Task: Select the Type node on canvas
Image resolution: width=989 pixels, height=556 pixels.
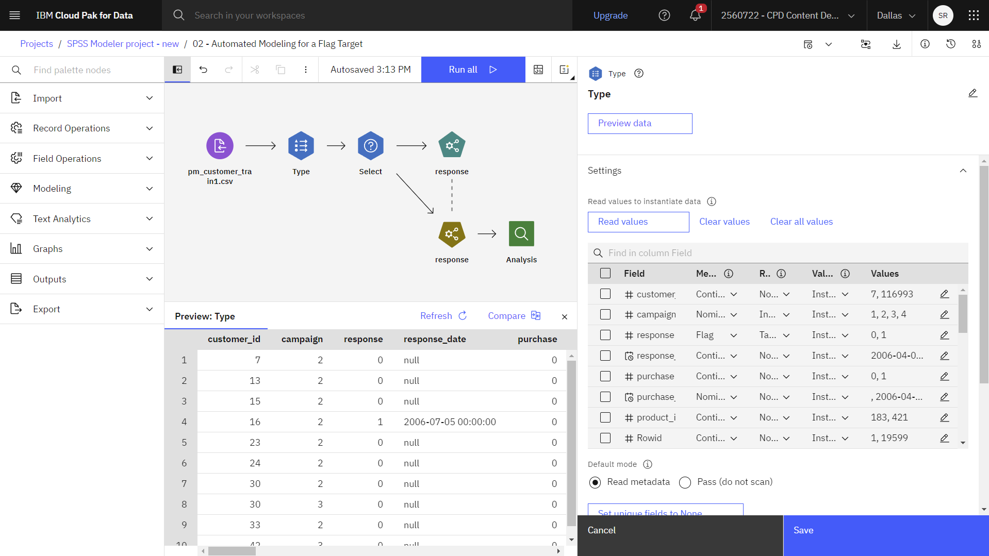Action: [301, 146]
